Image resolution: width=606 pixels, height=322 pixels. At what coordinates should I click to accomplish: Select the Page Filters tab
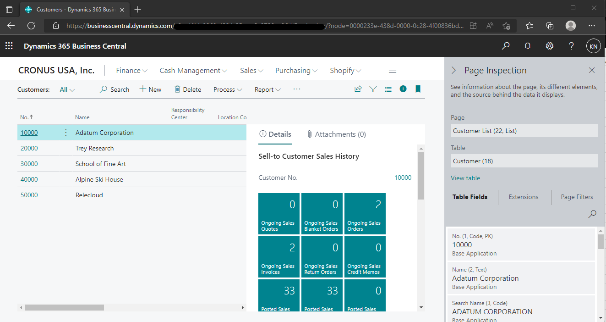[x=577, y=197]
